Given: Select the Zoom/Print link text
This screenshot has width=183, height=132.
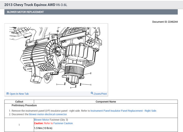Looking at the screenshot, I should coord(100,94).
